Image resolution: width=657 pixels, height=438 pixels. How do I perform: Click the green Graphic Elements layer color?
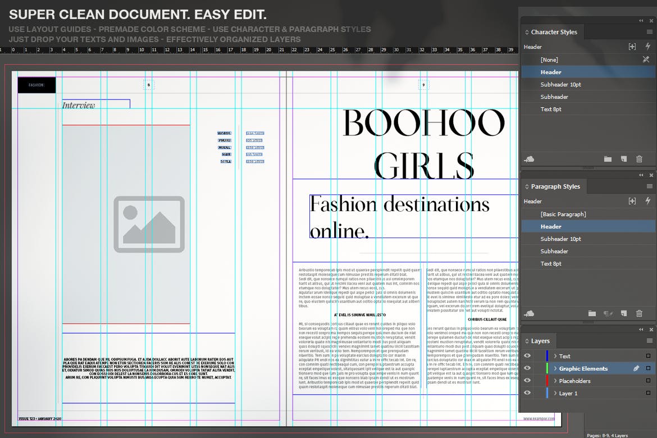tap(547, 368)
